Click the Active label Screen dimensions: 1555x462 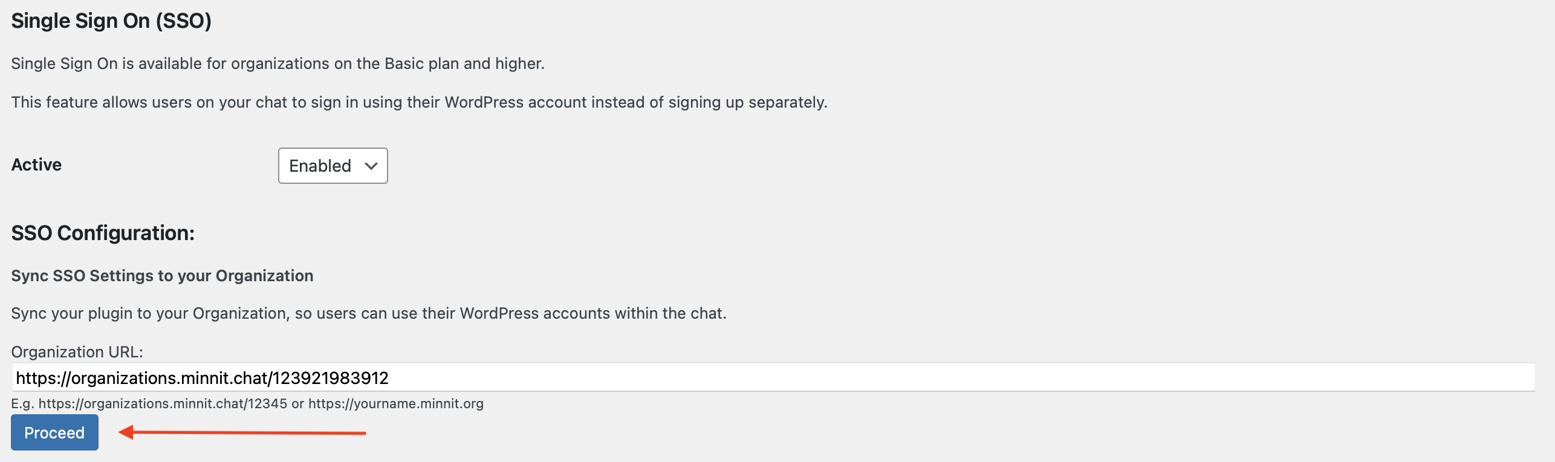[x=36, y=164]
